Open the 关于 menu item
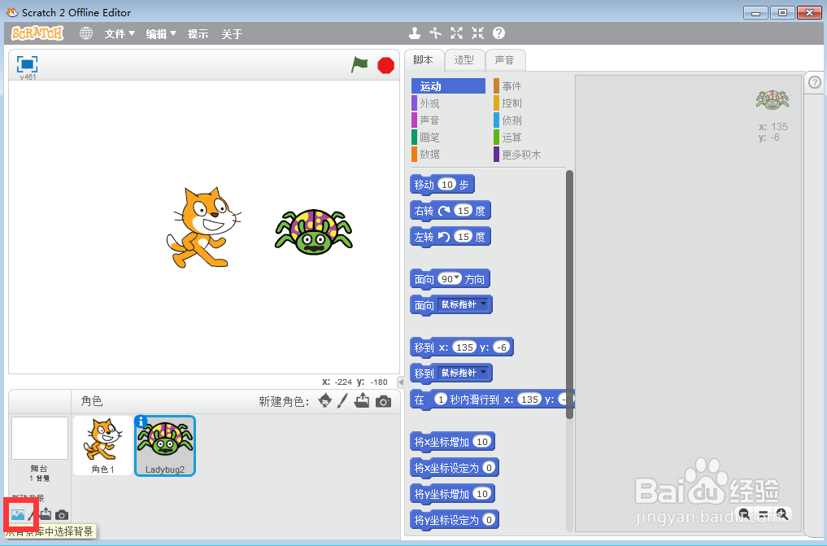Screen dimensions: 827x546 [232, 33]
